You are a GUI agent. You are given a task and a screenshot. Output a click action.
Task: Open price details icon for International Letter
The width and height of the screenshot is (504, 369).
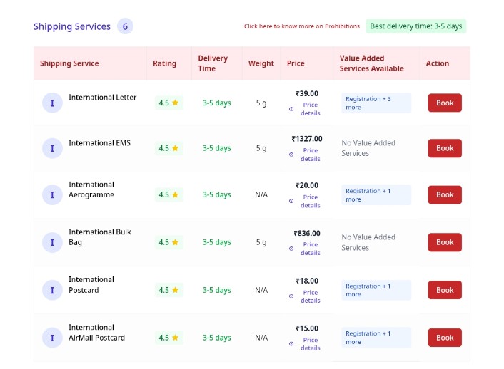coord(291,109)
